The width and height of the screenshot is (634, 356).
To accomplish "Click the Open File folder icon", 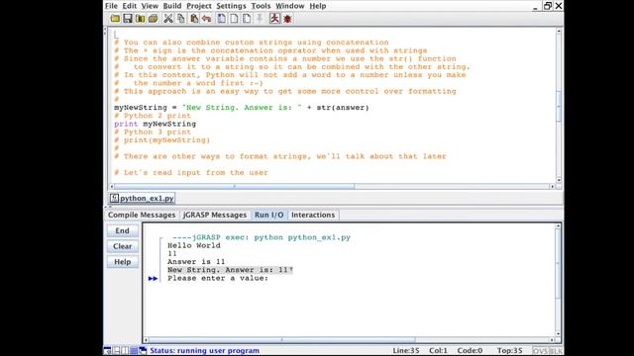I will (115, 19).
